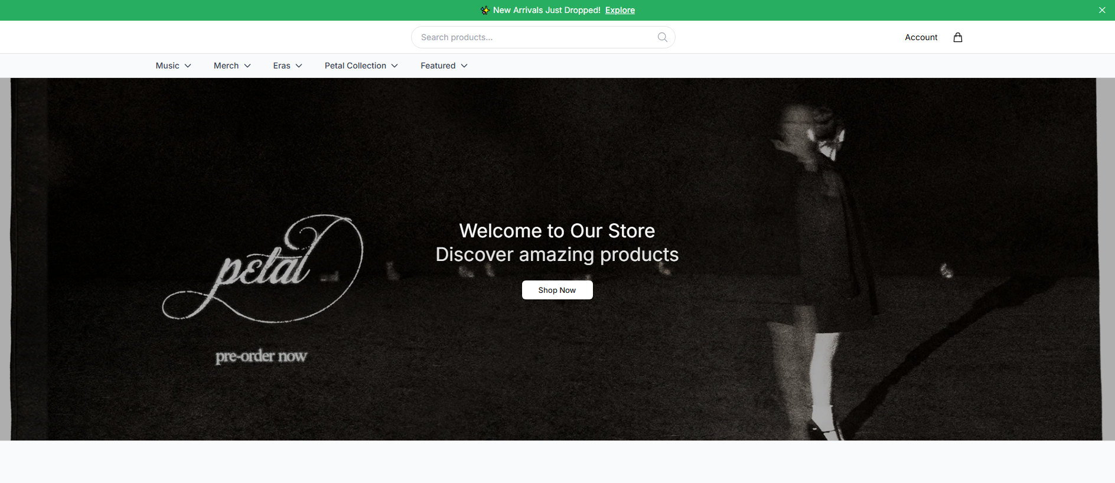Open the Petal Collection navigation item

[x=356, y=66]
